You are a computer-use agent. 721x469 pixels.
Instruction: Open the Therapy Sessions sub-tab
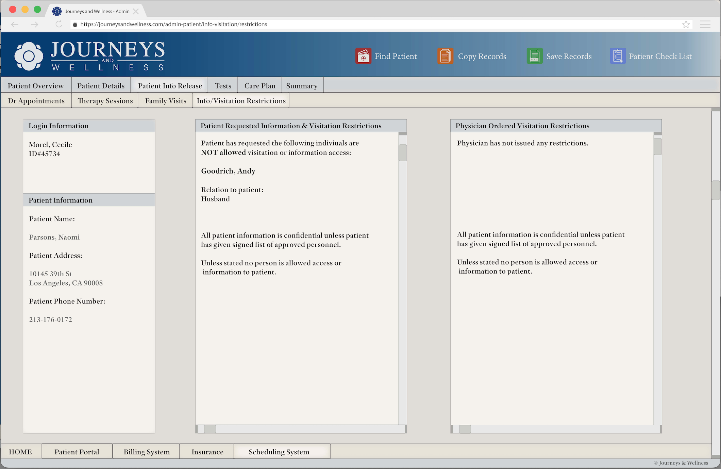105,101
